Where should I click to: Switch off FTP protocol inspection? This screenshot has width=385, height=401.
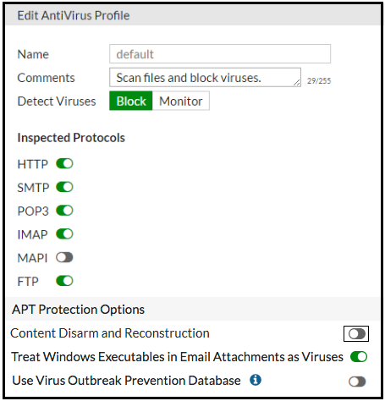pyautogui.click(x=64, y=281)
